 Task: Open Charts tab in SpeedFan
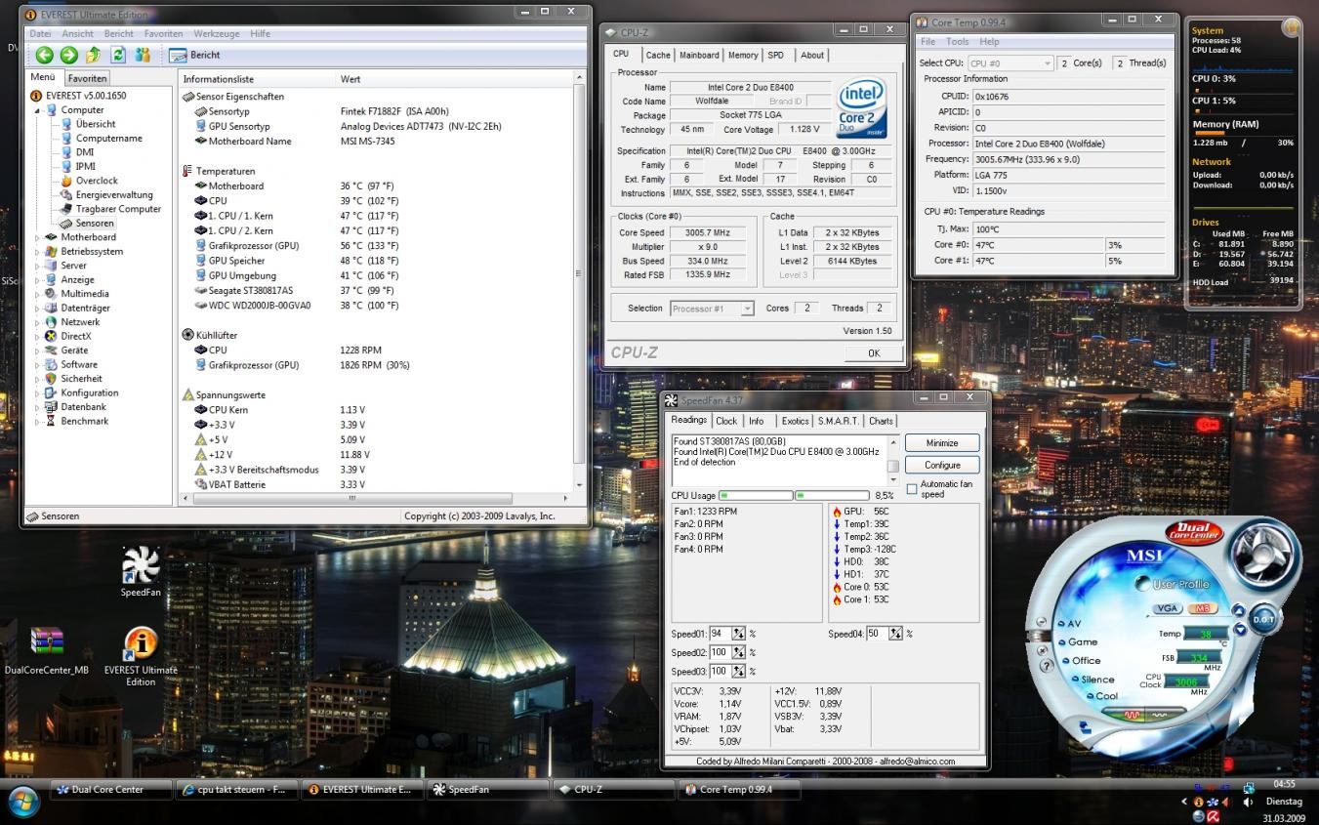click(881, 421)
